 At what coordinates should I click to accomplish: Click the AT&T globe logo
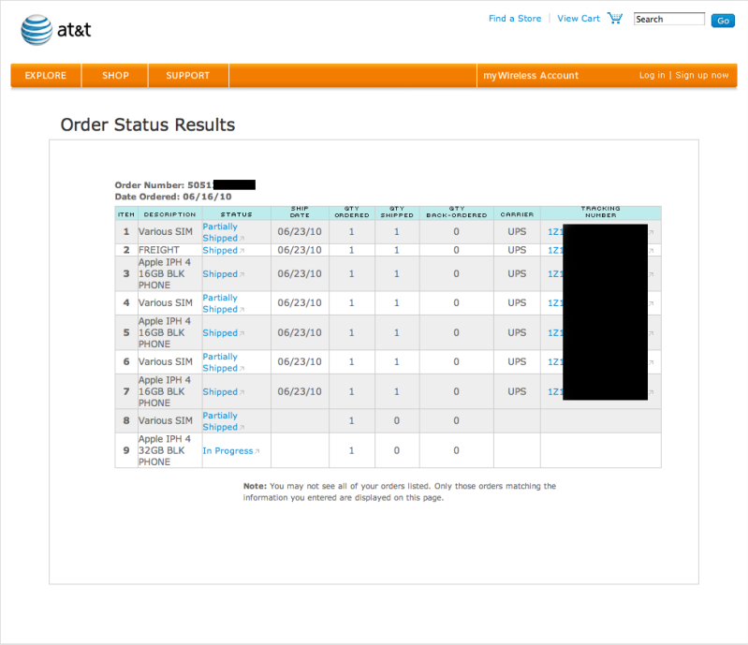pos(37,30)
